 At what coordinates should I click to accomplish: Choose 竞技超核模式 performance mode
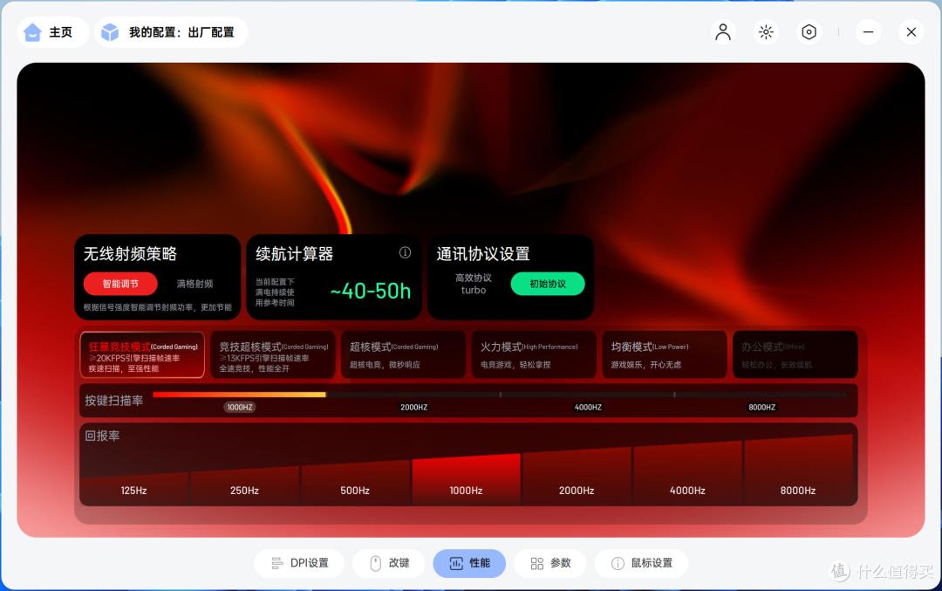[273, 354]
